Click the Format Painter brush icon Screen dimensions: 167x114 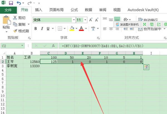coord(15,31)
